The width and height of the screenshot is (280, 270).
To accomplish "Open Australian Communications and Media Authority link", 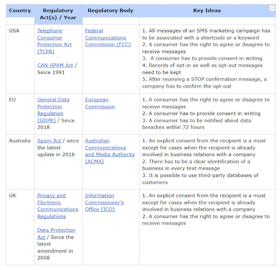I will tap(110, 151).
